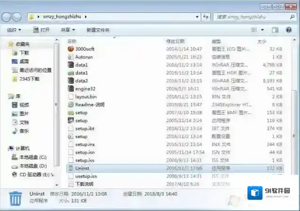
Task: Select the engine32 archive file
Action: [x=85, y=88]
